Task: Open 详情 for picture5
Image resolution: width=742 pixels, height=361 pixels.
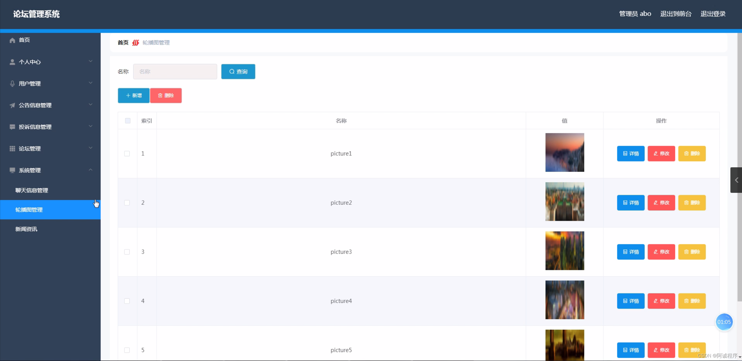Action: [631, 350]
